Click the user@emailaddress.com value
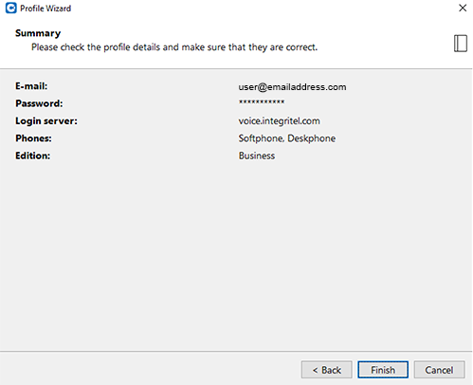This screenshot has width=473, height=385. [x=292, y=87]
